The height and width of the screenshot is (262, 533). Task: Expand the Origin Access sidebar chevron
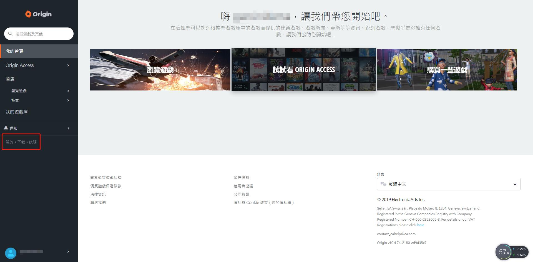(68, 66)
